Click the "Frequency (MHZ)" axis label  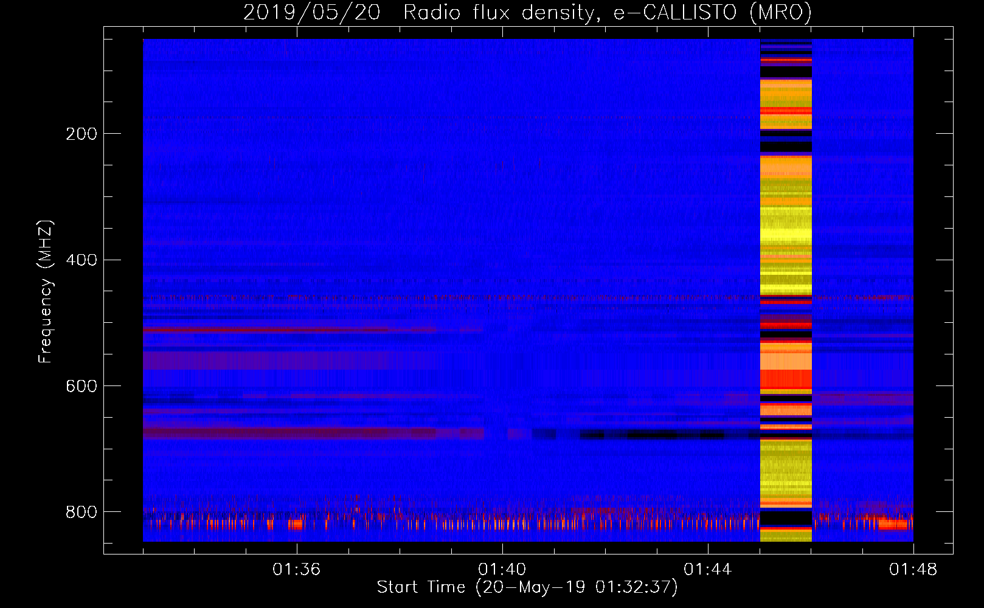click(46, 291)
